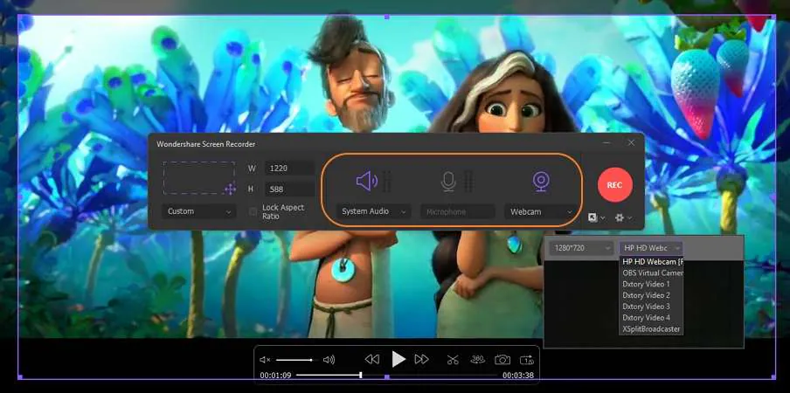Toggle the 360 view icon
The height and width of the screenshot is (393, 790).
[478, 359]
